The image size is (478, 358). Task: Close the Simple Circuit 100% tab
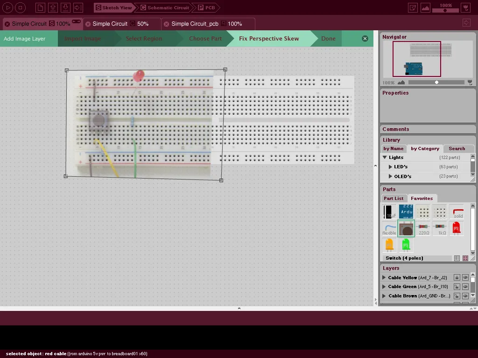point(7,24)
